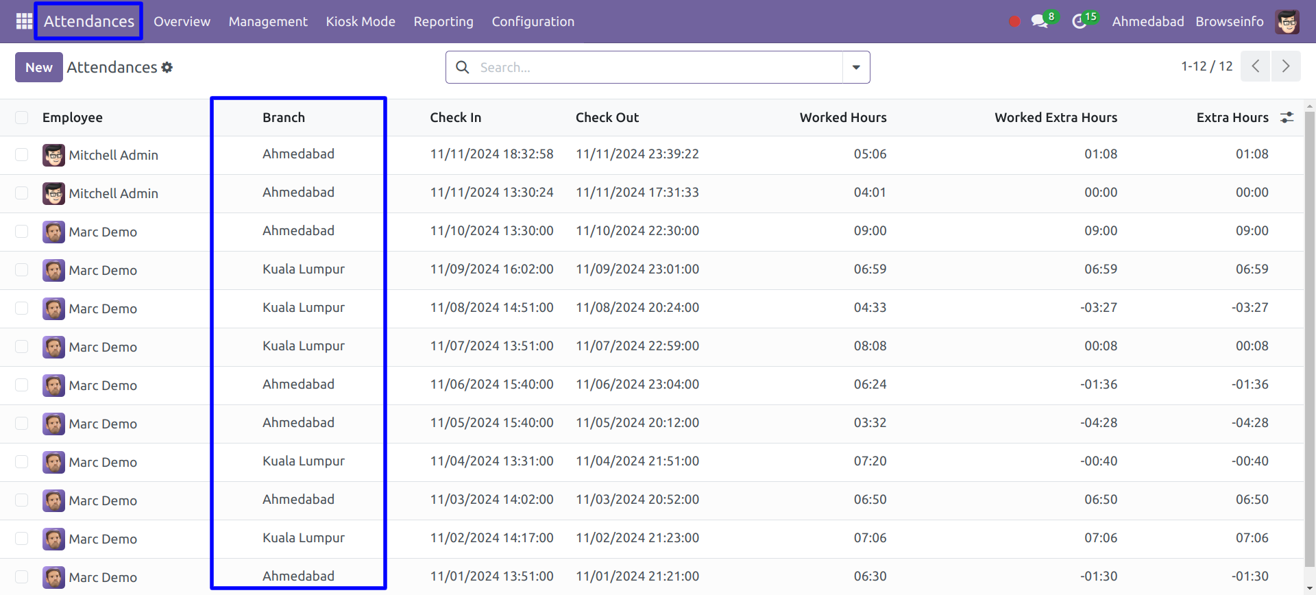Check the first Mitchell Admin row checkbox
The height and width of the screenshot is (595, 1316).
coord(22,155)
